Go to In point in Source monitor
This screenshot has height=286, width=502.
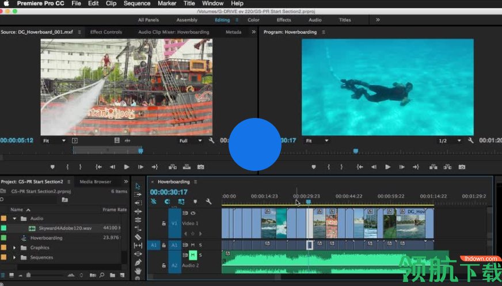(98, 167)
